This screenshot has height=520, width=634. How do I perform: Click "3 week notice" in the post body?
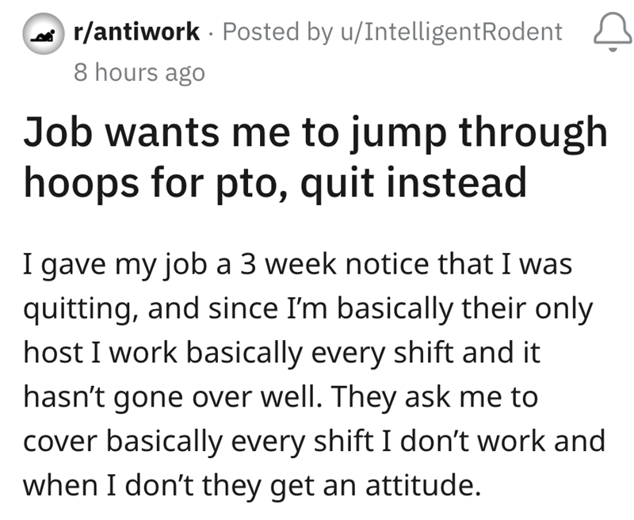point(323,262)
